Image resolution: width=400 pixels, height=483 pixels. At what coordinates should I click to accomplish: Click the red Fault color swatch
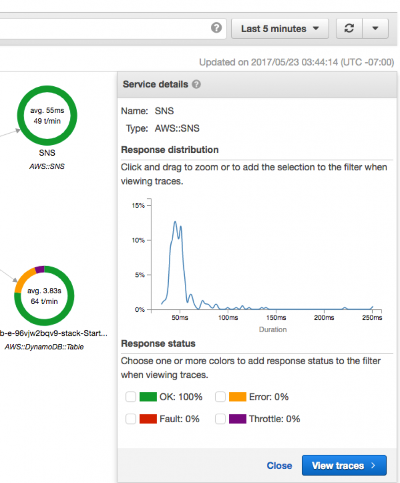[148, 419]
